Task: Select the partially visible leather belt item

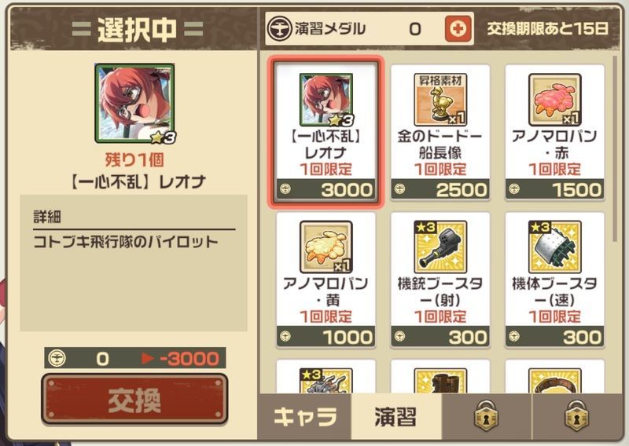Action: pos(555,377)
